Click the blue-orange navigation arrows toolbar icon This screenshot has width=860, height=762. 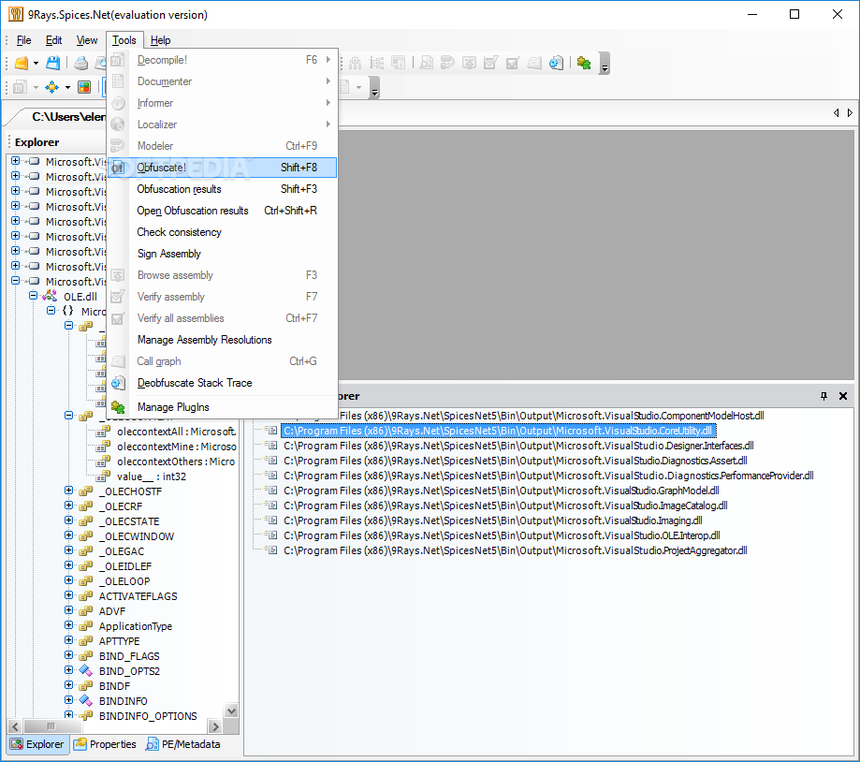[x=52, y=87]
